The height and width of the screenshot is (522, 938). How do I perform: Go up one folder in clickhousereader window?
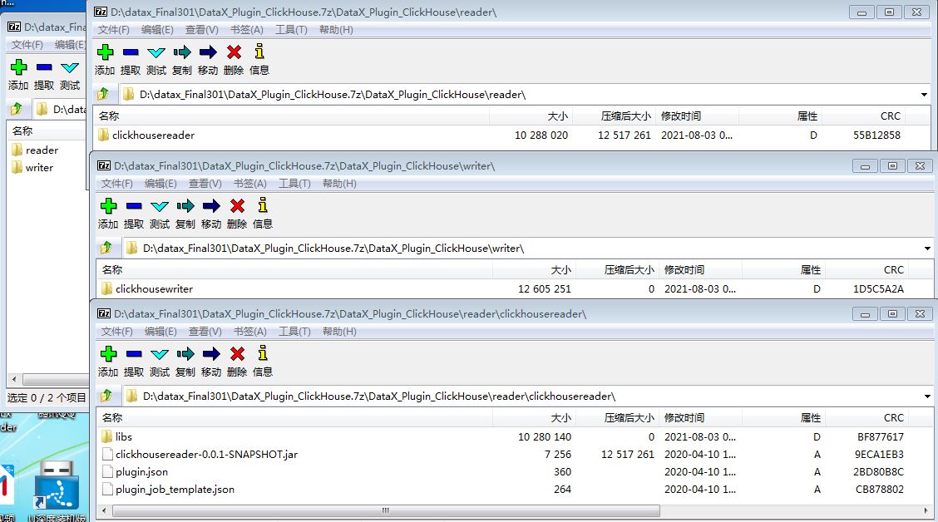[106, 395]
